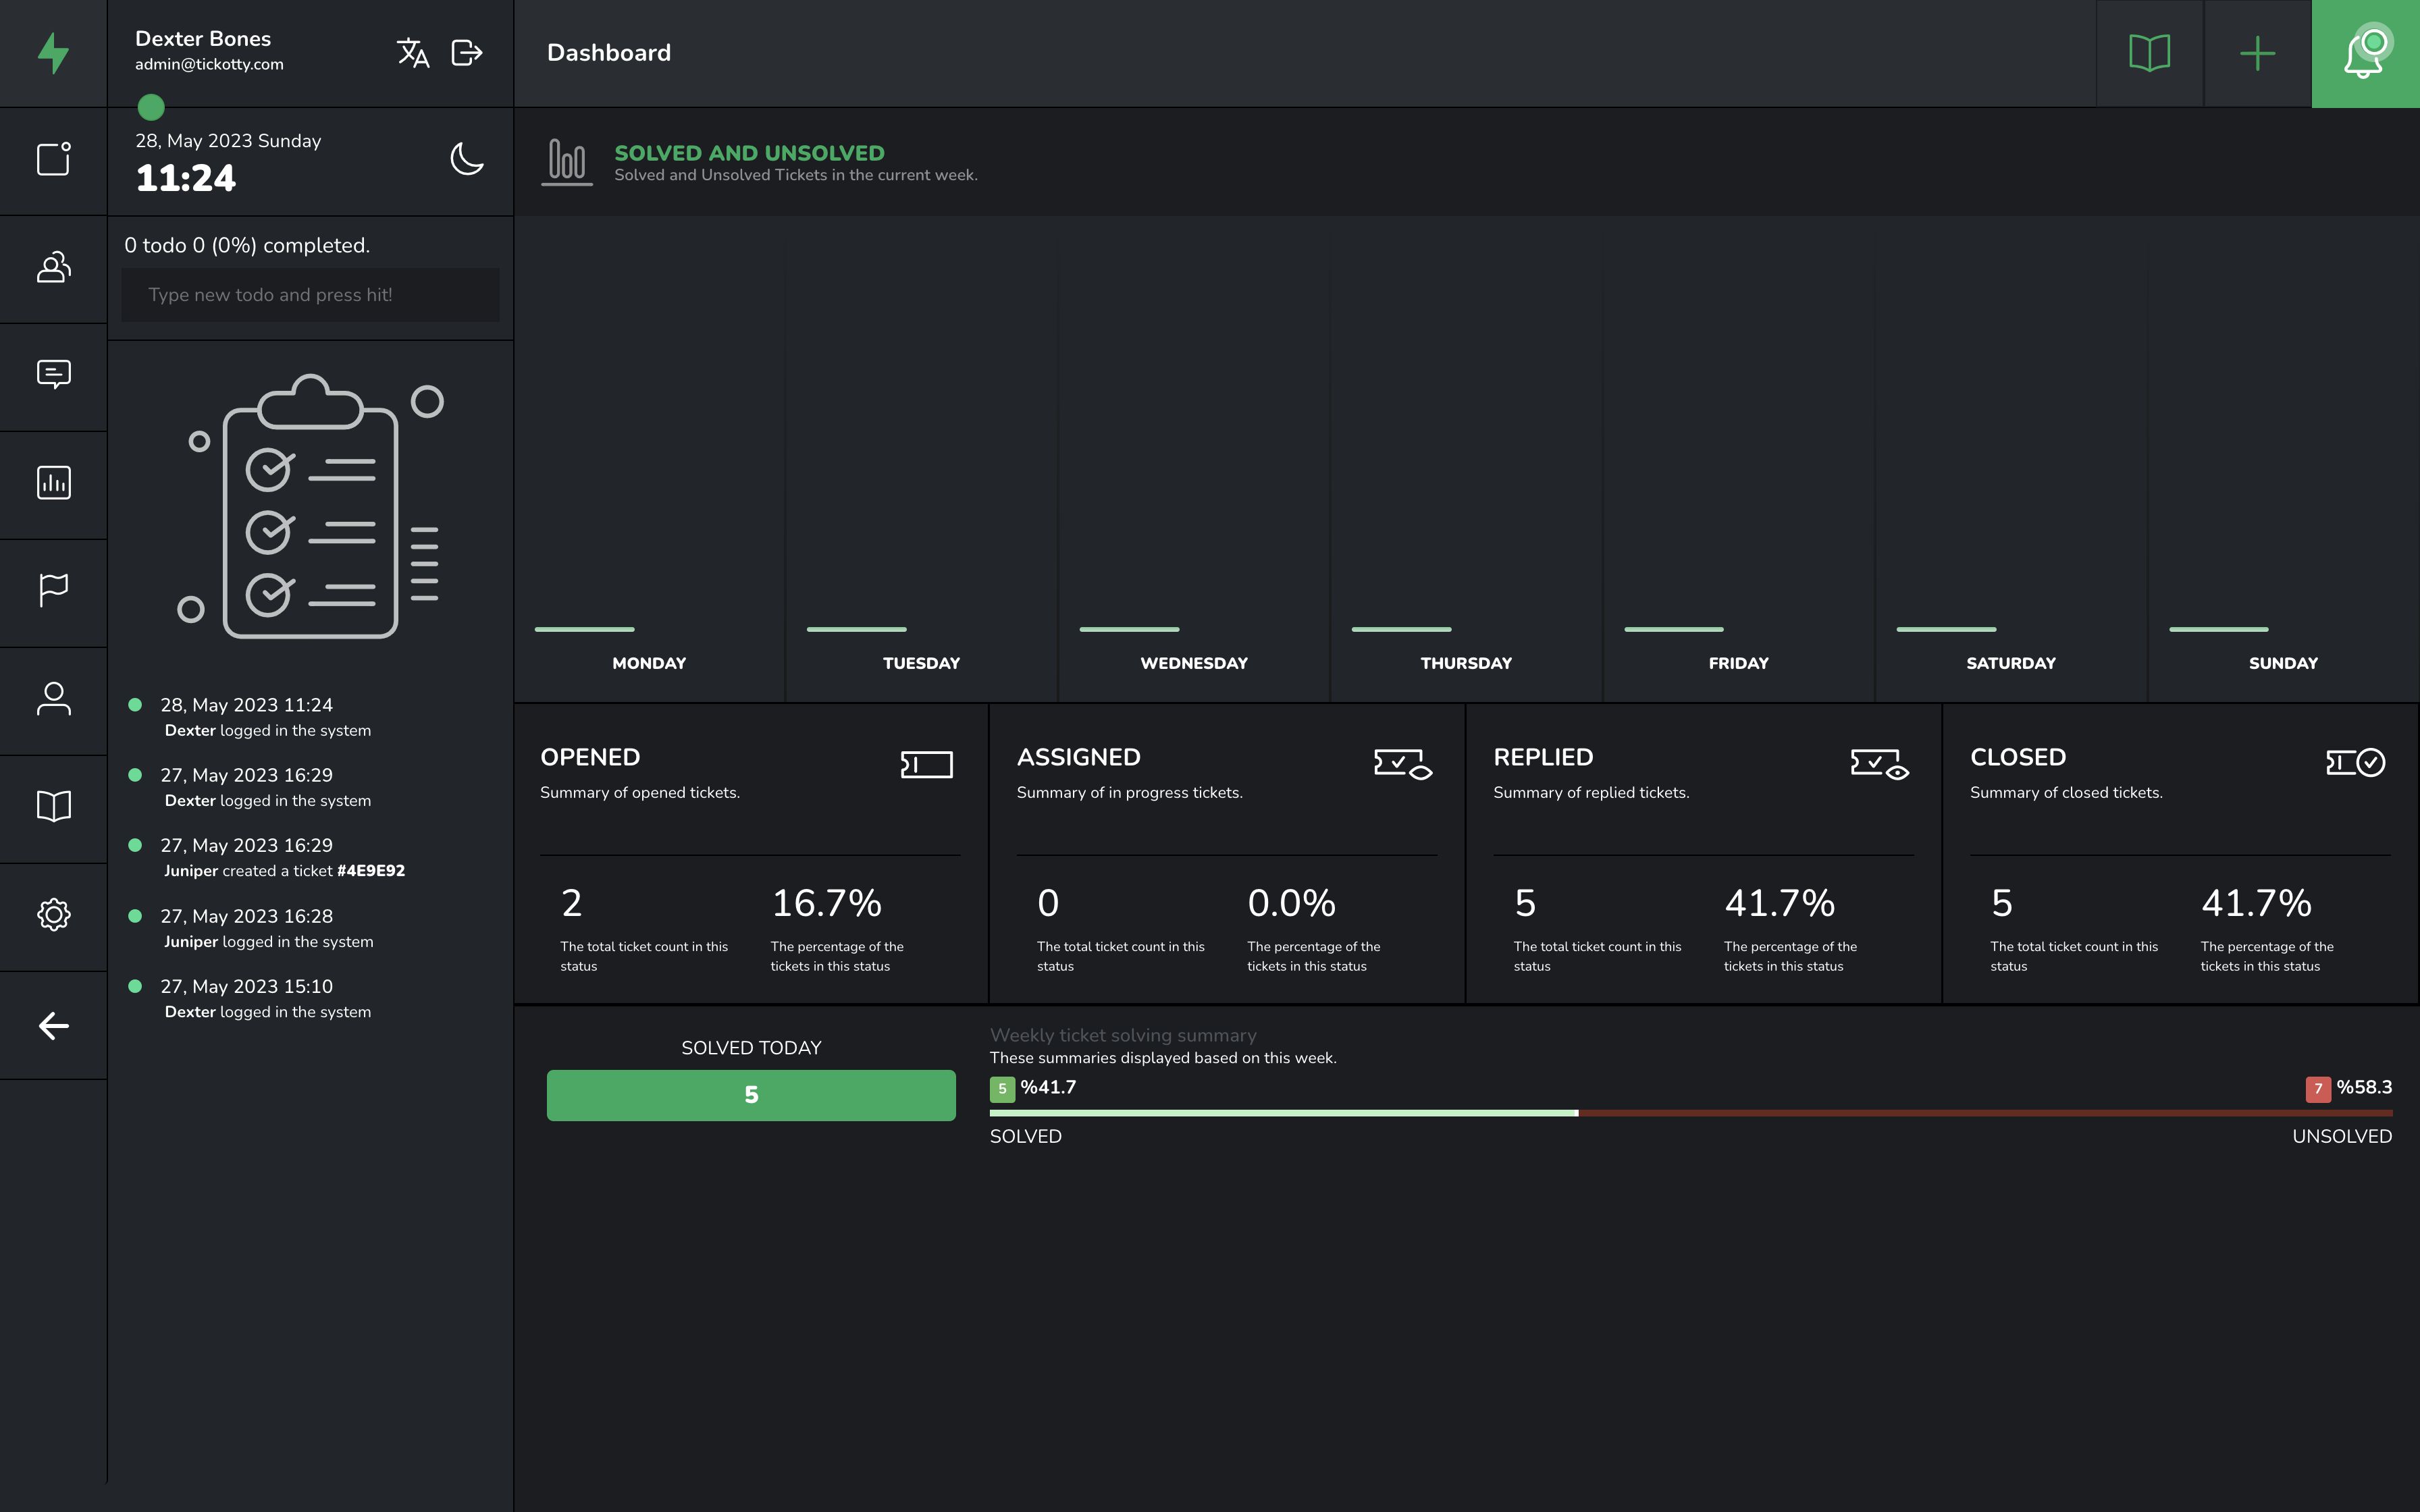Open the customers group icon in sidebar
Screen dimensions: 2420x1512
(x=53, y=267)
